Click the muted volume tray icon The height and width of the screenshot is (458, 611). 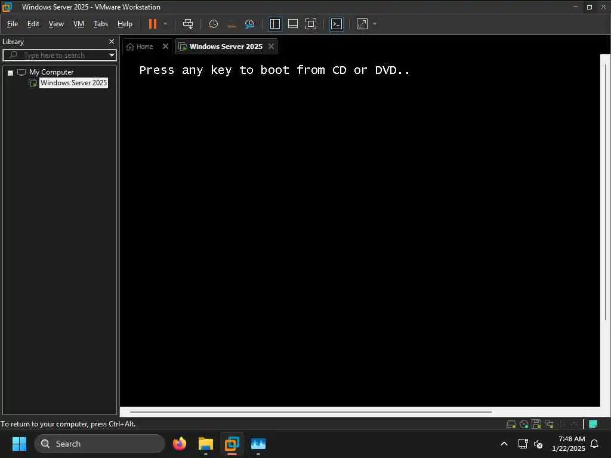click(538, 444)
